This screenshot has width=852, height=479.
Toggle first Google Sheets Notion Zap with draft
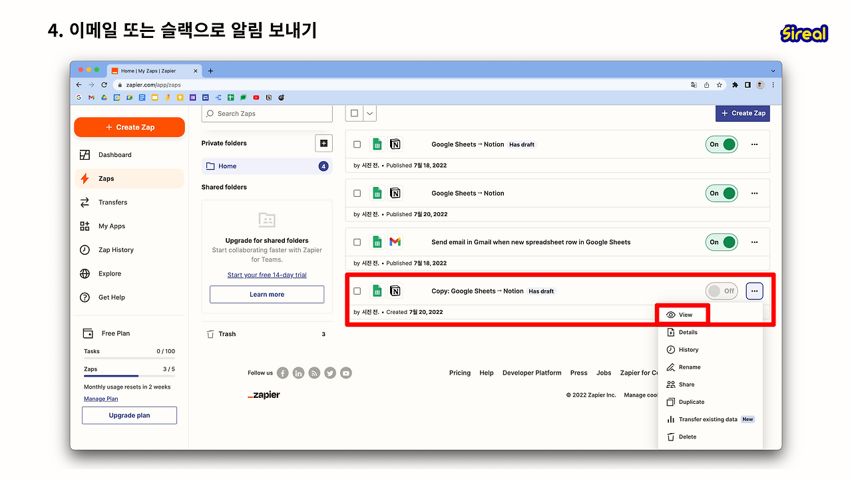pos(722,144)
